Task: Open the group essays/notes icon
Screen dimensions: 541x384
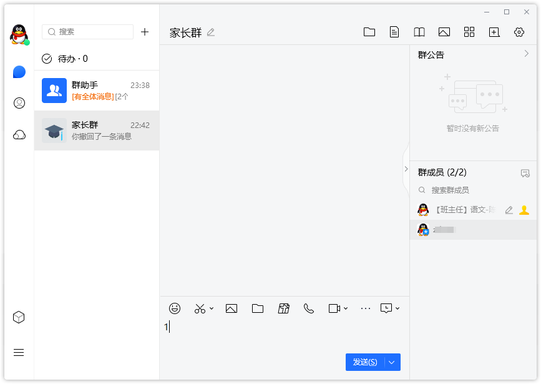Action: (394, 31)
